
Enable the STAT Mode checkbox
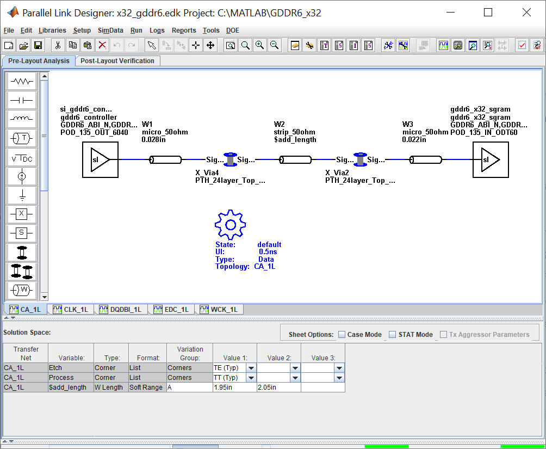pyautogui.click(x=393, y=335)
